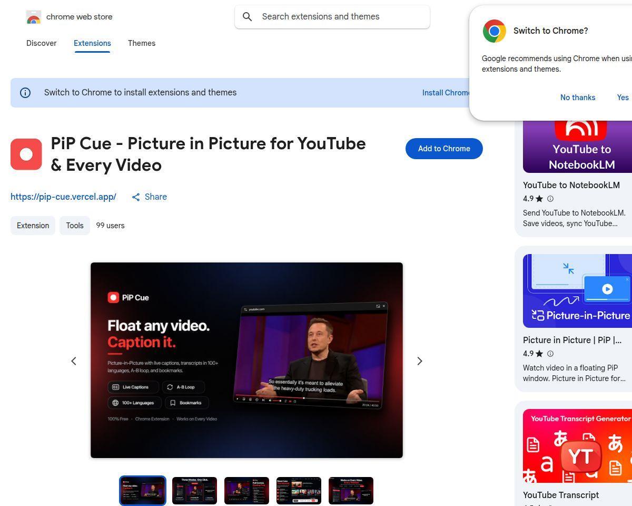The image size is (632, 506).
Task: Open the Extensions tab
Action: click(92, 43)
